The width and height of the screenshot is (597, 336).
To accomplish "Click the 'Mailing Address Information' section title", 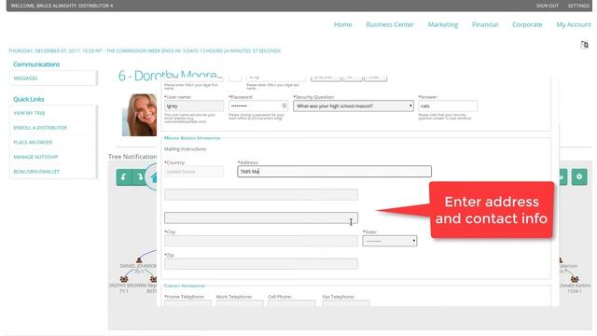I will coord(192,138).
